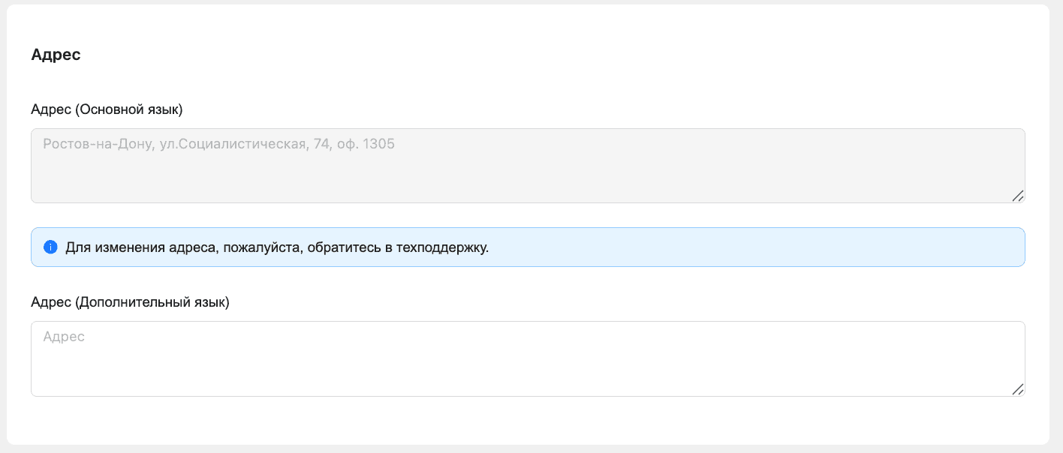Click the disabled Адрес (Основной язык) field
The image size is (1063, 453).
528,166
